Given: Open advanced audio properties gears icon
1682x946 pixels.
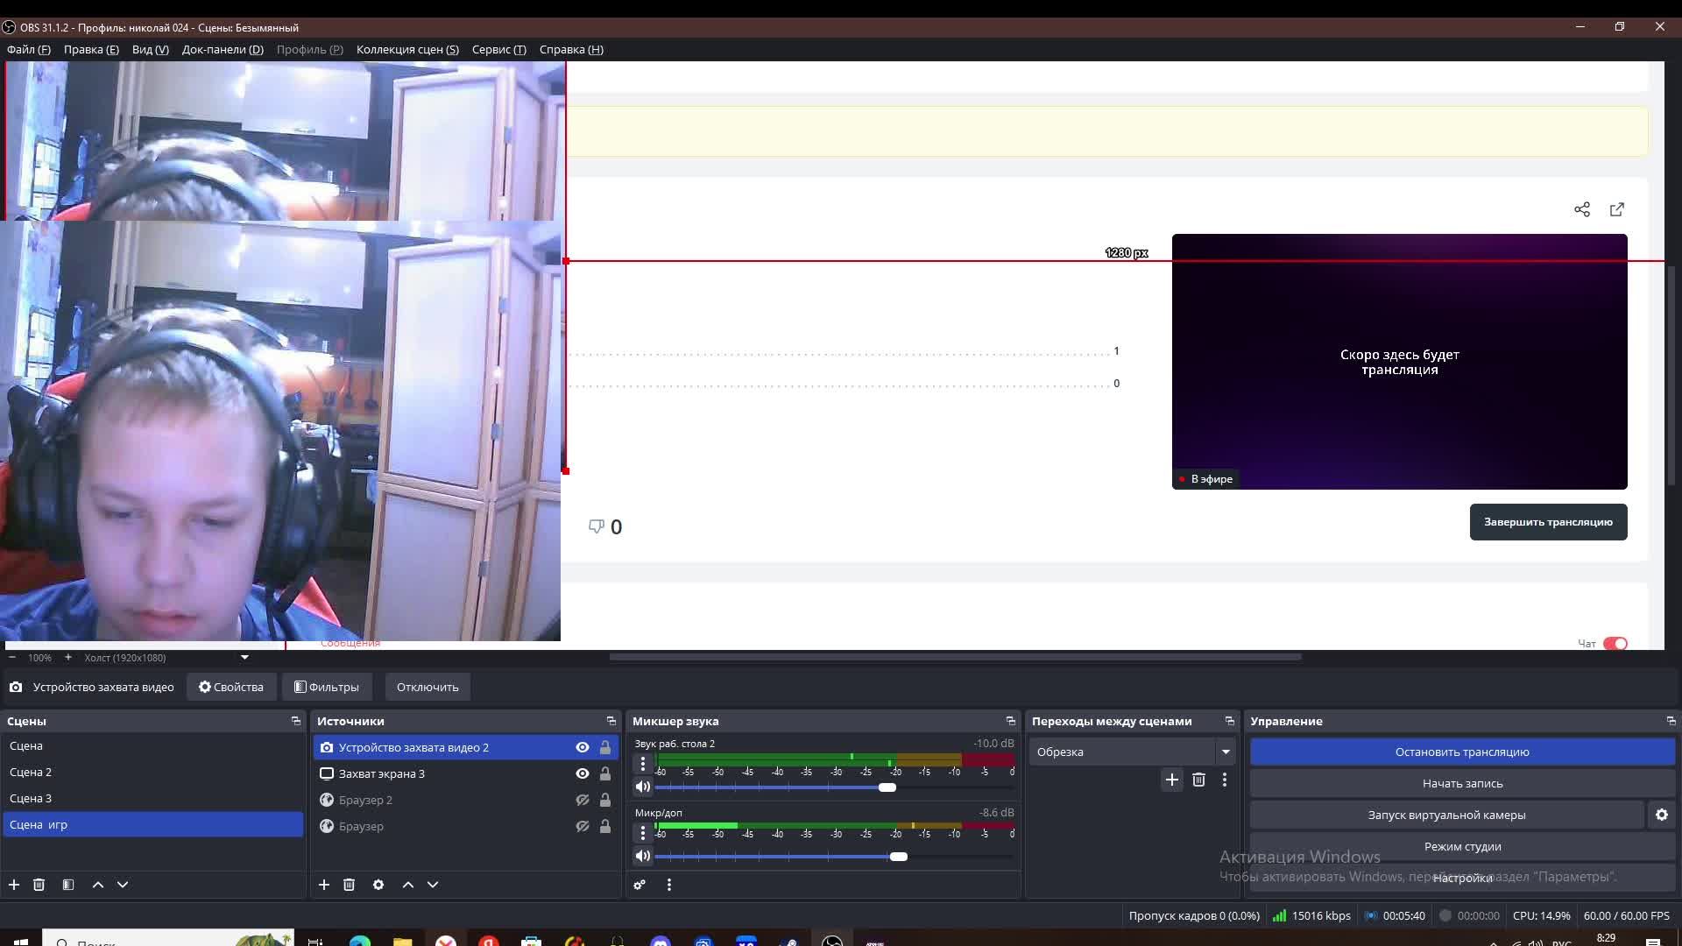Looking at the screenshot, I should (x=640, y=885).
